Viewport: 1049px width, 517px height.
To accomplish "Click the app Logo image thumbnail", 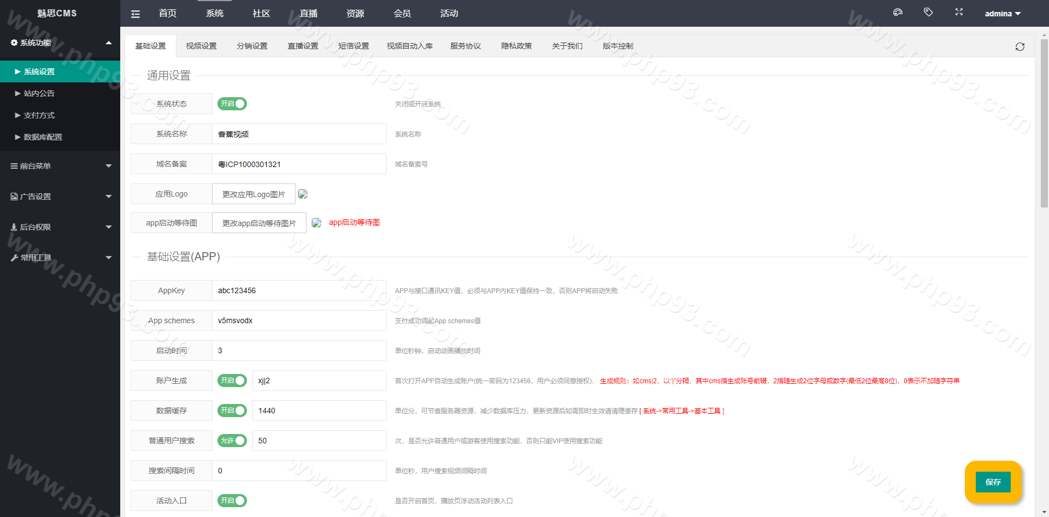I will (303, 194).
